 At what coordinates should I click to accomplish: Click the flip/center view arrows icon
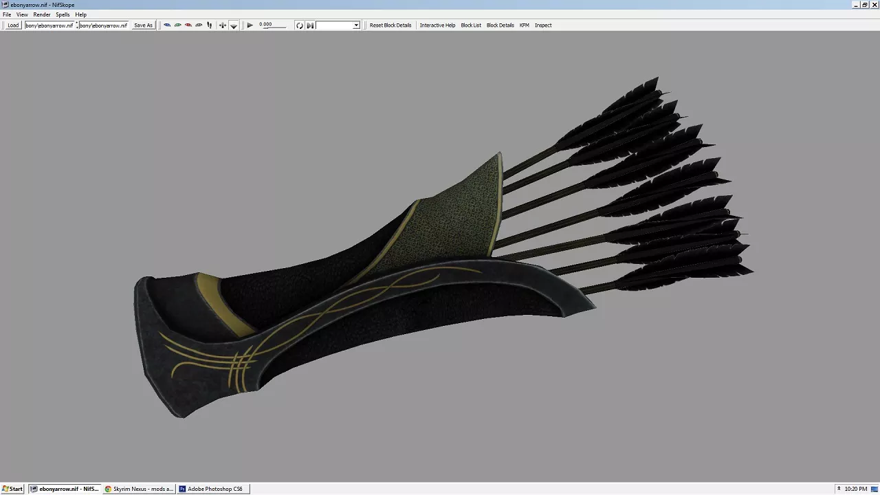coord(222,25)
